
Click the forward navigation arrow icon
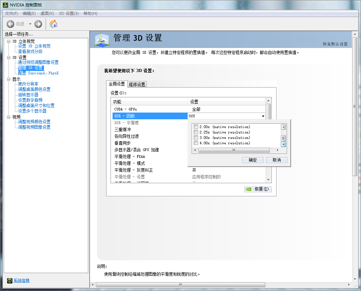38,24
